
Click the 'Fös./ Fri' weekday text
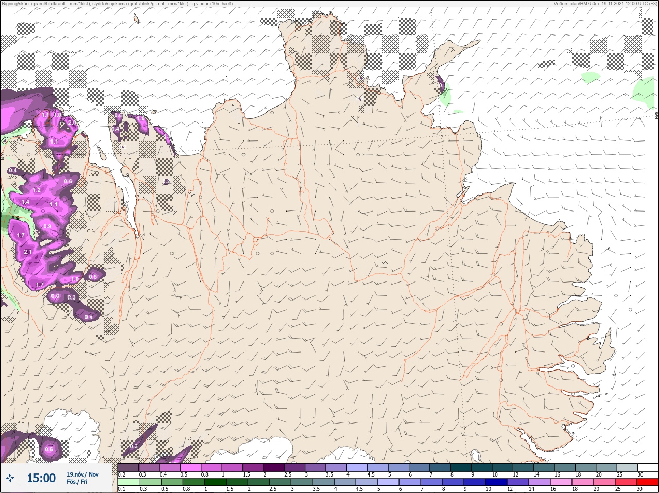[77, 482]
